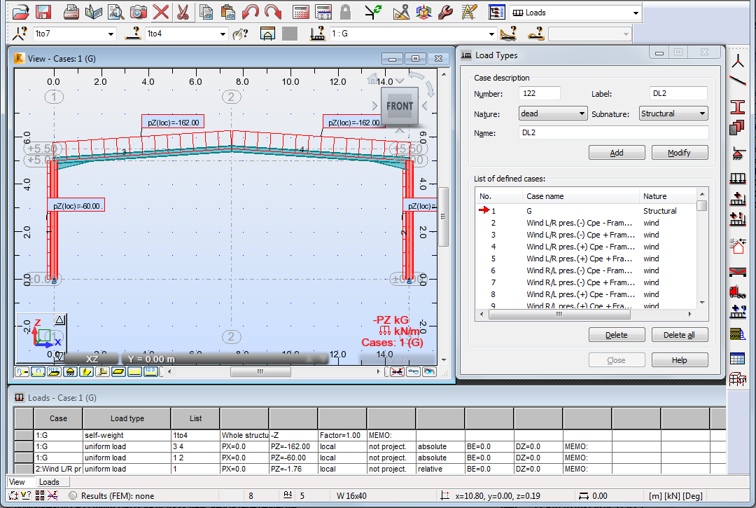This screenshot has height=508, width=756.
Task: Expand the Subnature Structural dropdown
Action: click(673, 114)
